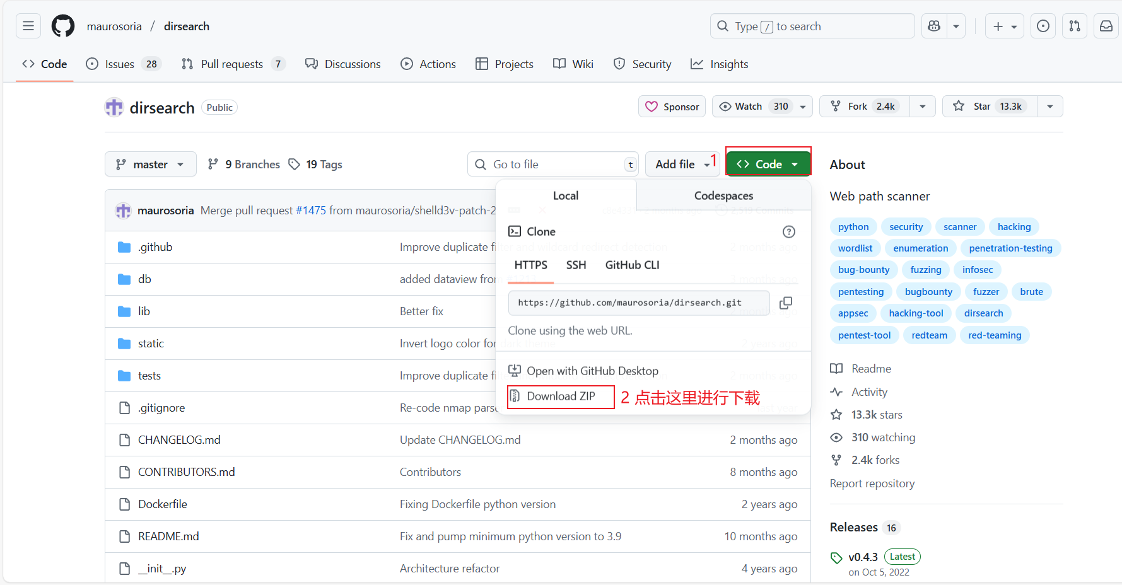Open the GitHub homepage logo
Viewport: 1122px width, 585px height.
[63, 26]
